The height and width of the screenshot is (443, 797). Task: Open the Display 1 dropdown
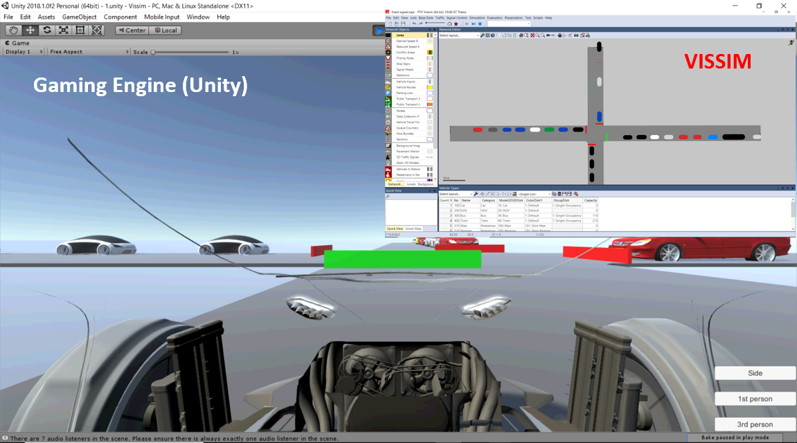[x=24, y=52]
